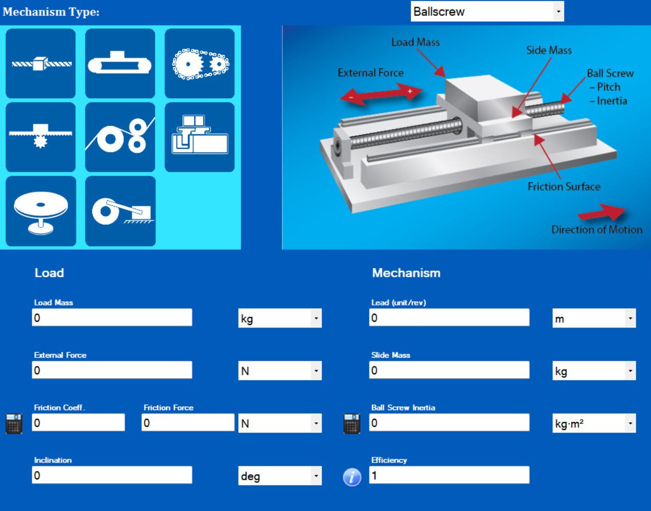The image size is (651, 511).
Task: Pick the nip roll winder mechanism icon
Action: pos(120,137)
